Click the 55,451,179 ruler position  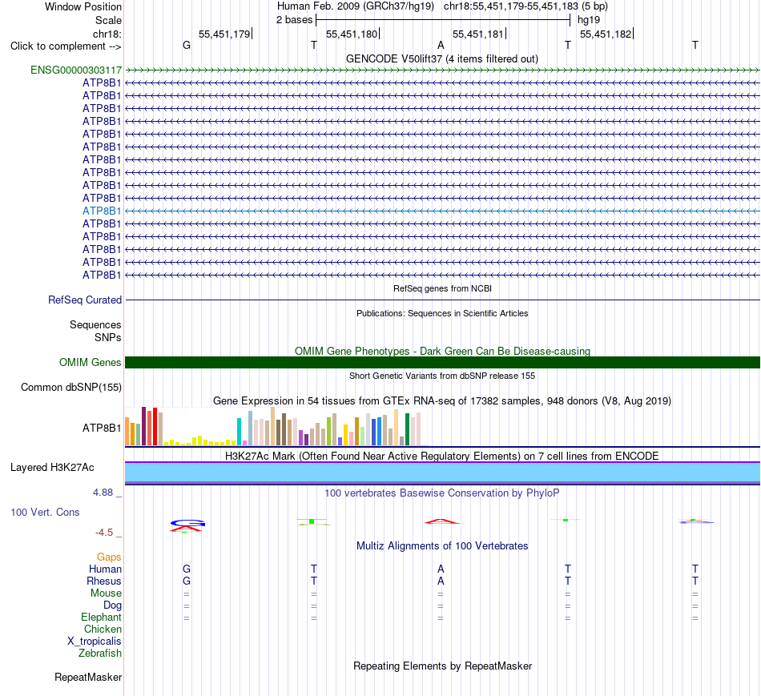tap(224, 34)
